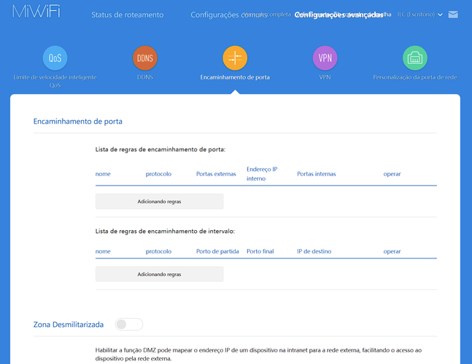Click the MiWiFi logo
Screen dimensions: 472x364
point(36,12)
